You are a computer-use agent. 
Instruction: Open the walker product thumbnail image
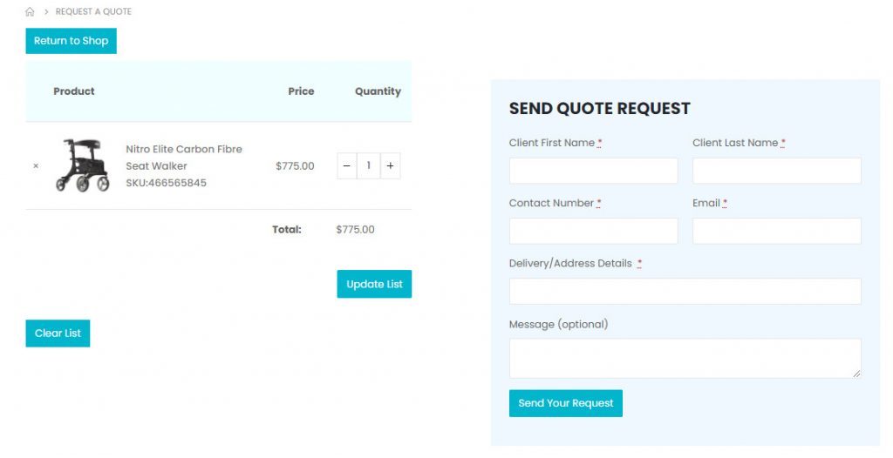coord(83,165)
